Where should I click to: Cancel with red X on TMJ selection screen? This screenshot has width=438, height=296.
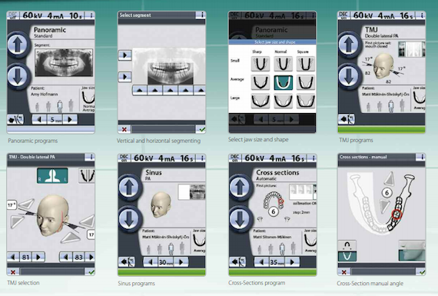(13, 271)
